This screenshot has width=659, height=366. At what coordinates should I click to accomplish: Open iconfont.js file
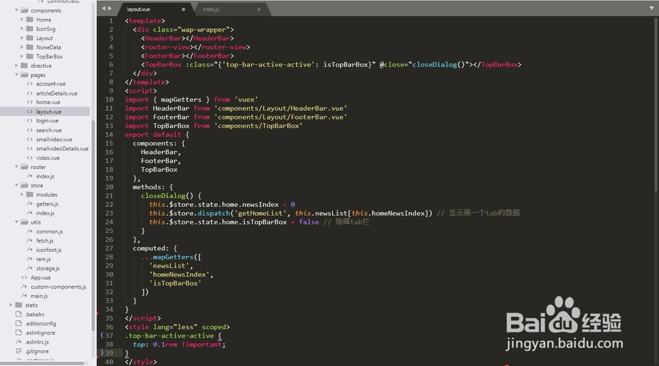(49, 250)
